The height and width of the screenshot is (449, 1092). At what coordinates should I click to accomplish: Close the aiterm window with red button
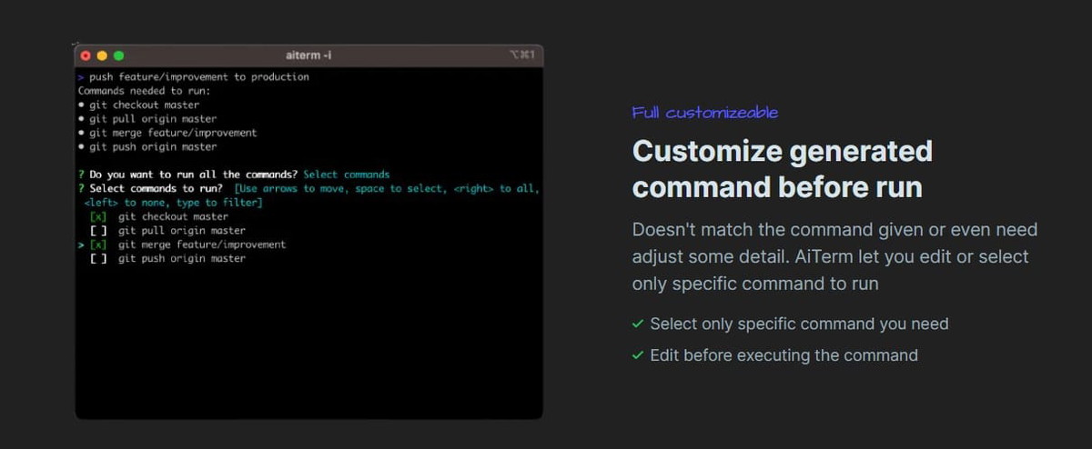point(86,55)
